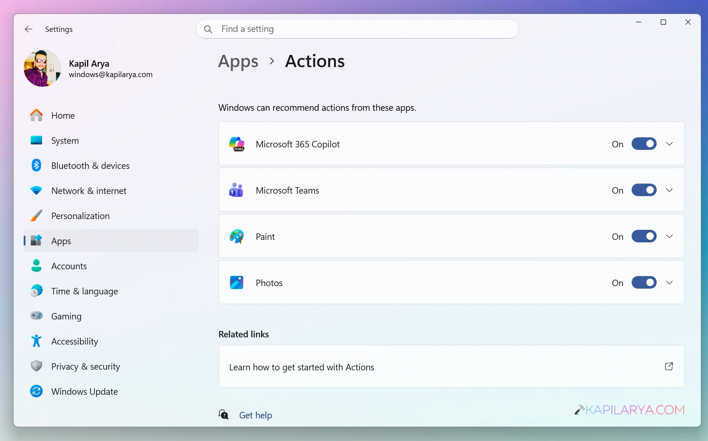The height and width of the screenshot is (441, 708).
Task: Expand the Photos row chevron
Action: click(669, 283)
